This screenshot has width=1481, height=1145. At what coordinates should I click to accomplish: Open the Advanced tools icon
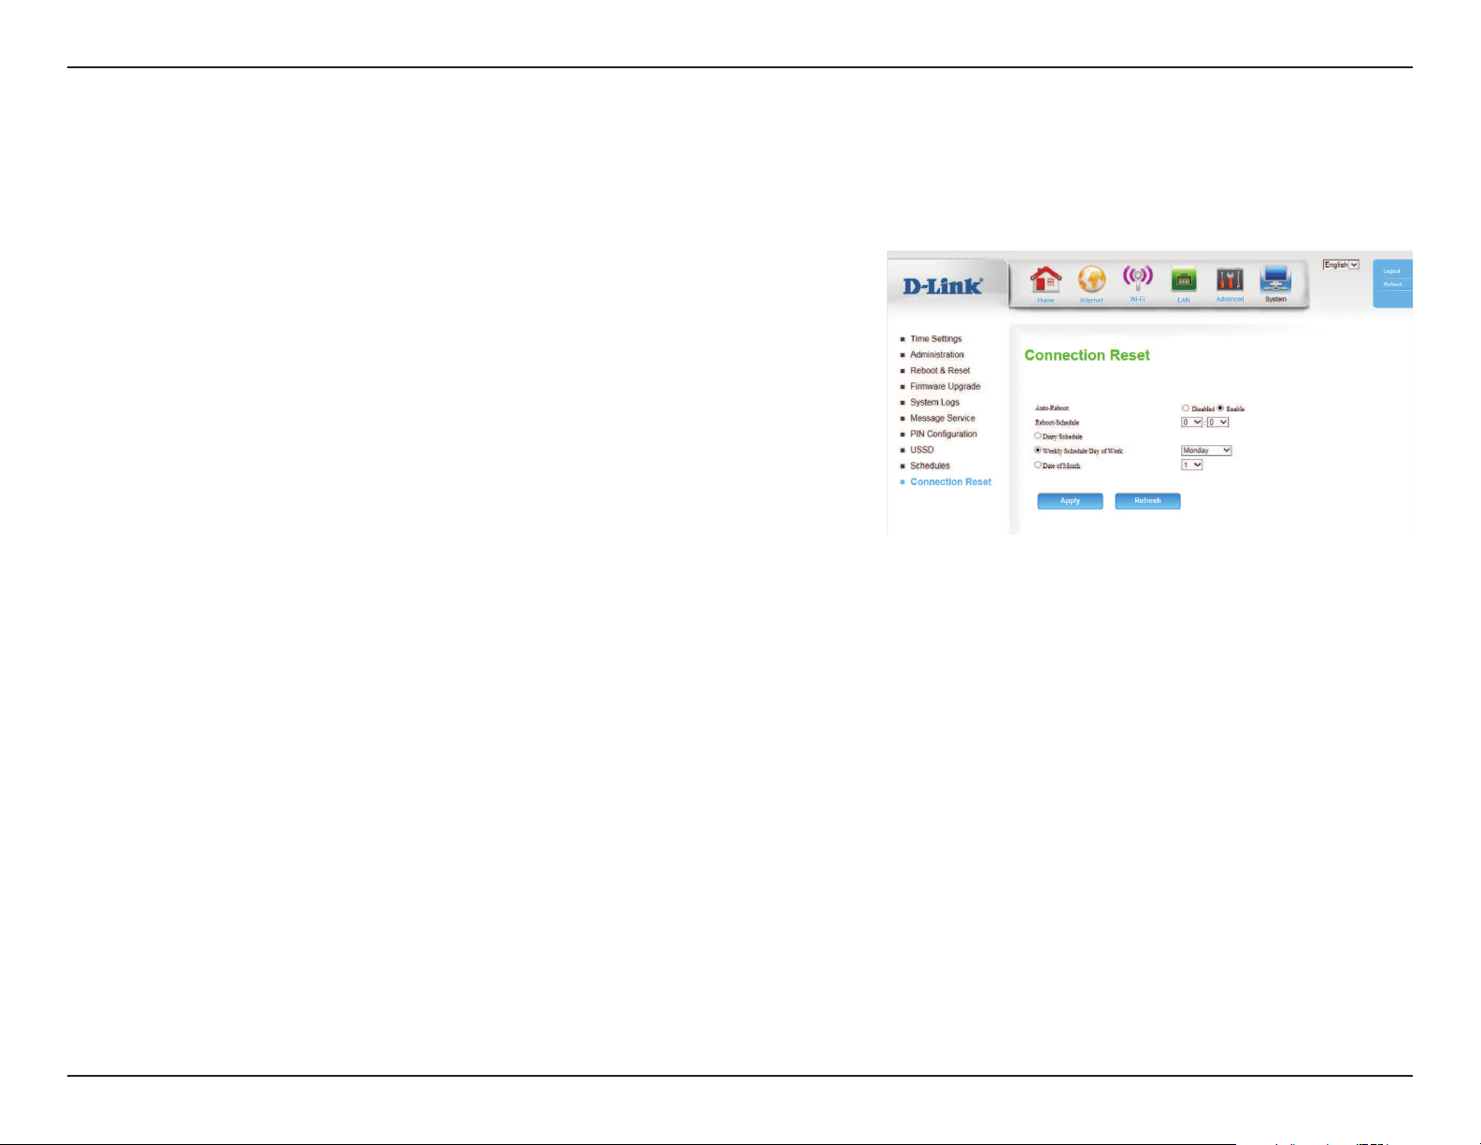pyautogui.click(x=1230, y=279)
